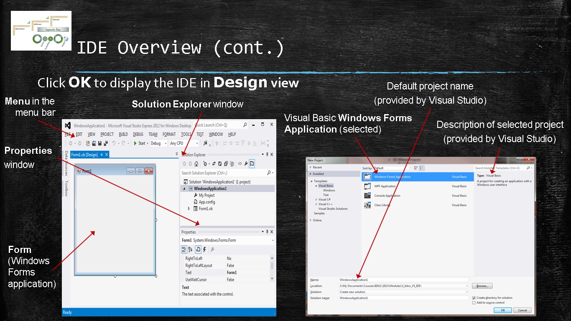Pin the Solution Explorer panel

[x=267, y=154]
